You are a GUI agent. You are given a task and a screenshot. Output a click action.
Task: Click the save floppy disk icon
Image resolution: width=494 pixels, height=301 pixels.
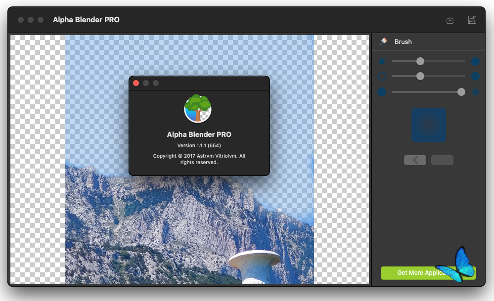pos(472,20)
